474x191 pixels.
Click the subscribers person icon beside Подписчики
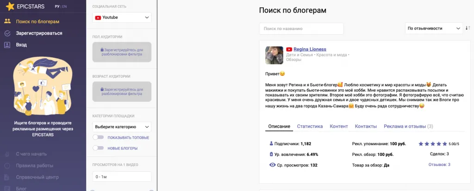pyautogui.click(x=271, y=143)
